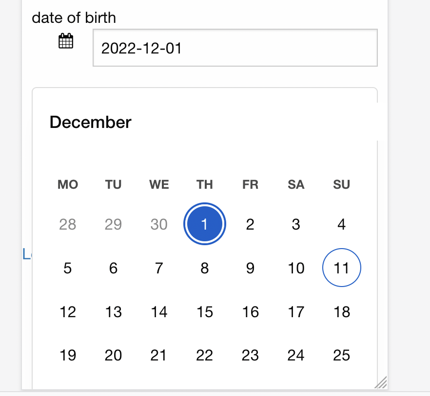
Task: Choose December 16 as date of birth
Action: coord(250,312)
